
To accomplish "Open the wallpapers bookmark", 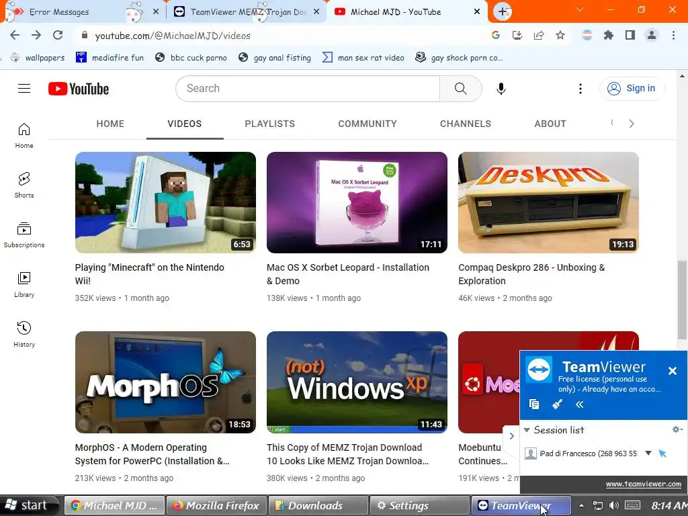I will [x=38, y=58].
